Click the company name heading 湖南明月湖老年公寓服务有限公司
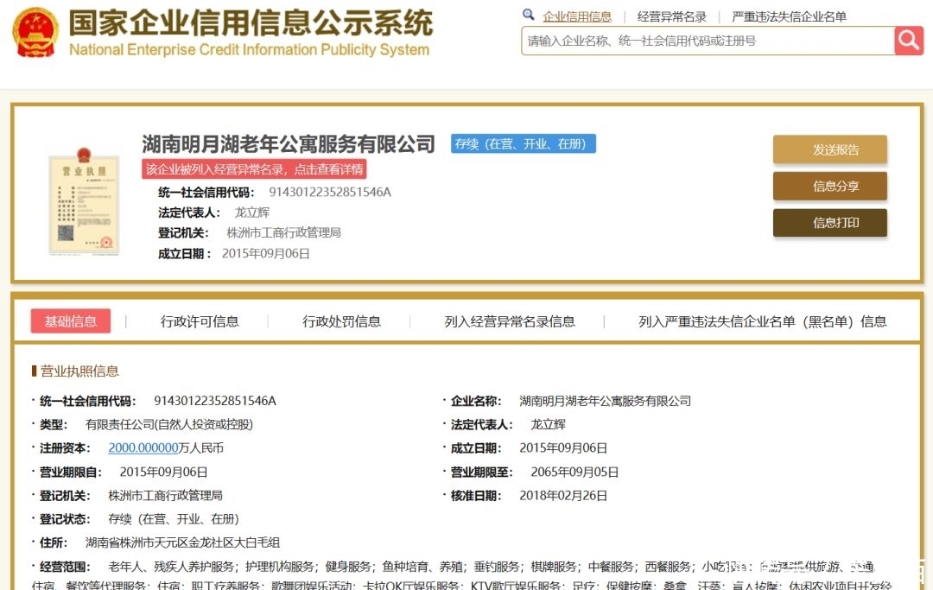The width and height of the screenshot is (933, 590). (x=289, y=143)
